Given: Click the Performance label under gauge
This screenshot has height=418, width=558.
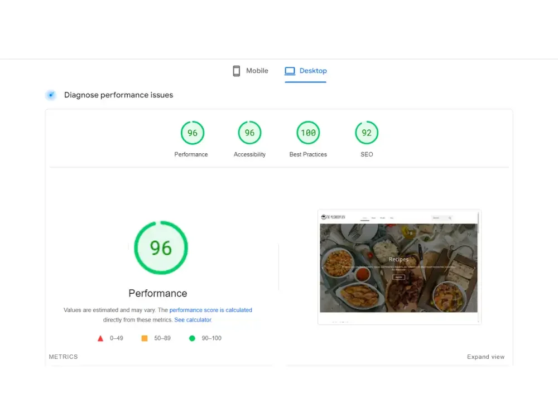Looking at the screenshot, I should coord(191,154).
